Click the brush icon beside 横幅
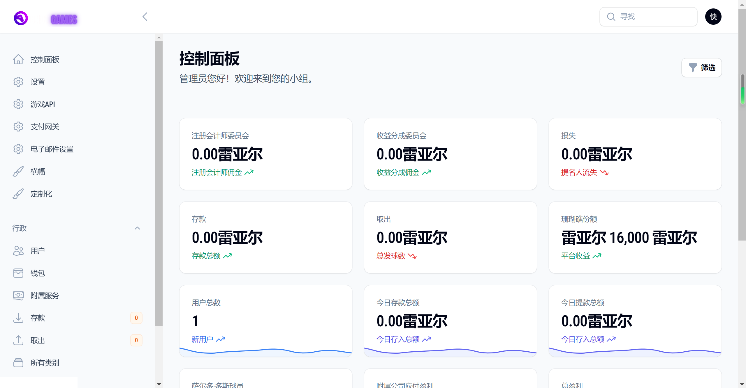Viewport: 746px width, 388px height. (18, 171)
